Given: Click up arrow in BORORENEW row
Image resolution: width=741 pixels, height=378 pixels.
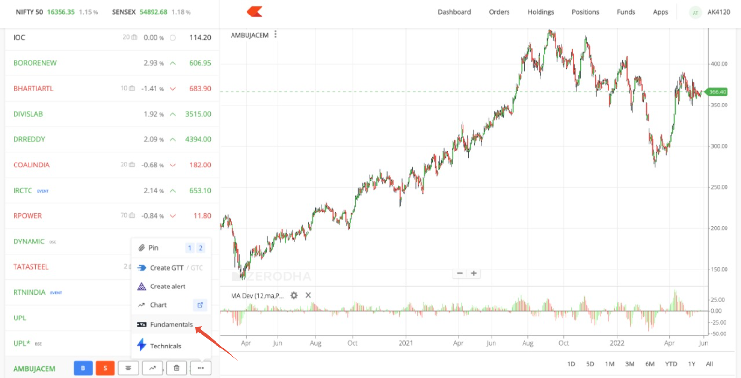Looking at the screenshot, I should [173, 63].
